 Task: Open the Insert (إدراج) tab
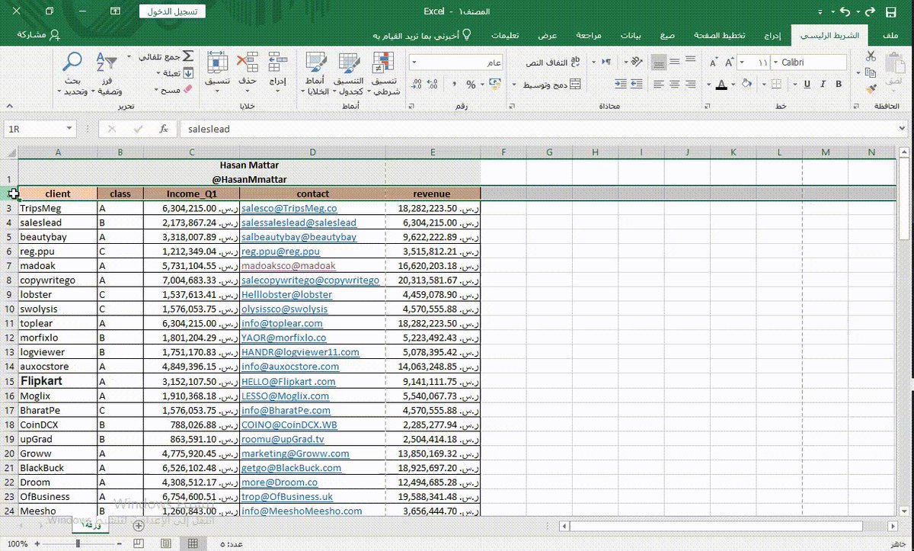click(x=772, y=35)
